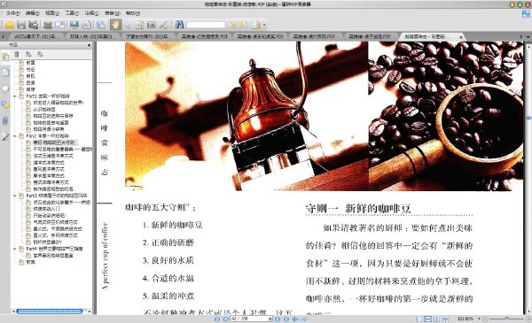
Task: Select the Hand tool
Action: 115,25
